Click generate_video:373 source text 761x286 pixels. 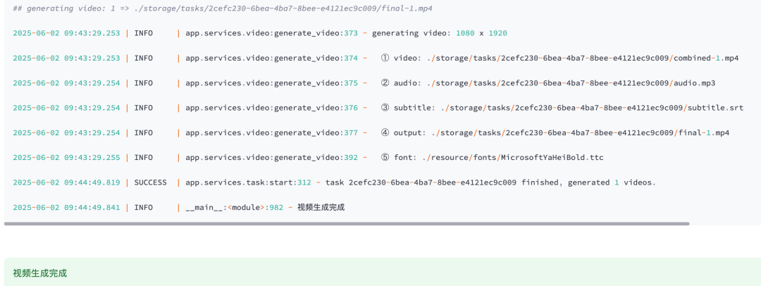[316, 33]
